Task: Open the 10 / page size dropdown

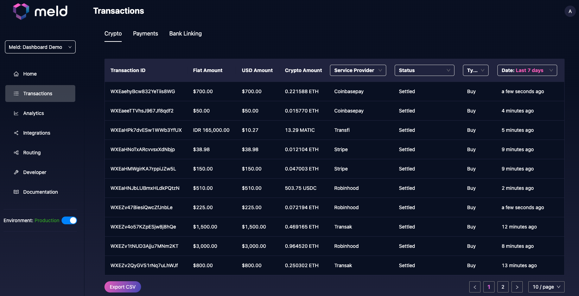Action: pyautogui.click(x=546, y=287)
